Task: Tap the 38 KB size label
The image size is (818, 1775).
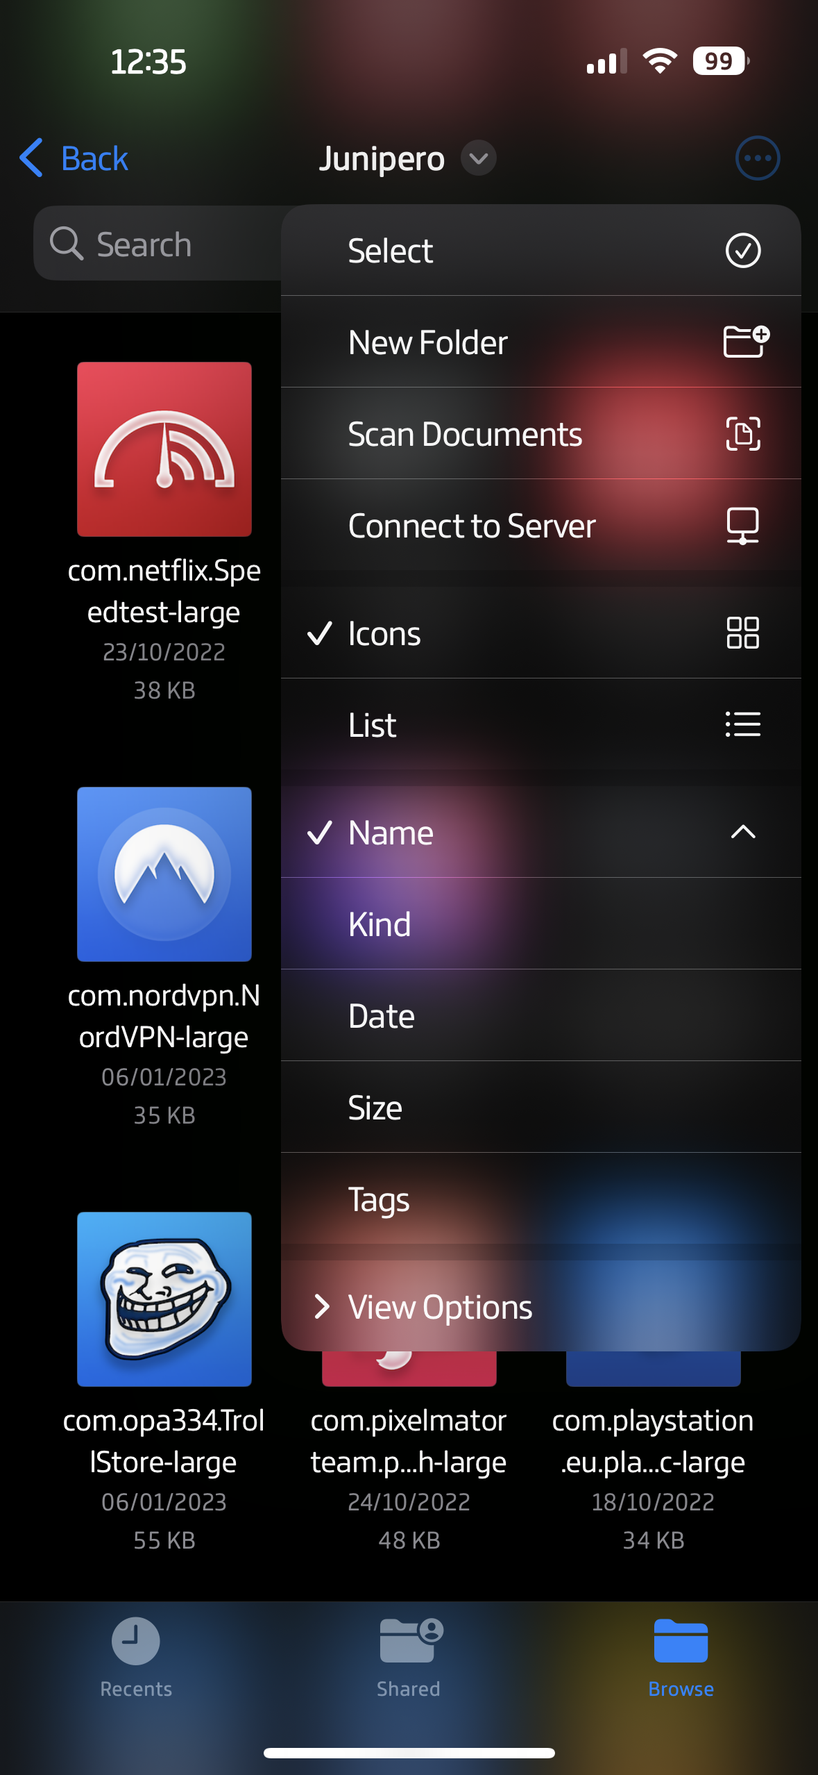Action: [164, 690]
